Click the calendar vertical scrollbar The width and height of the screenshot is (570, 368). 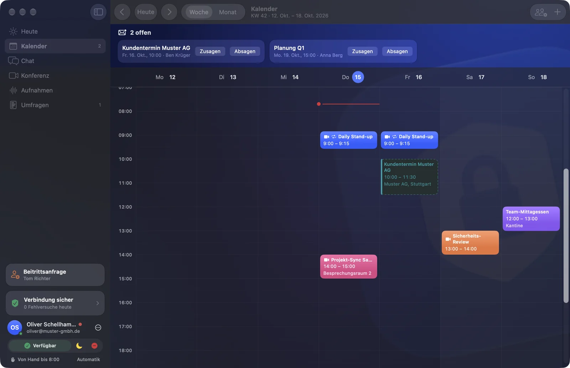pyautogui.click(x=566, y=236)
